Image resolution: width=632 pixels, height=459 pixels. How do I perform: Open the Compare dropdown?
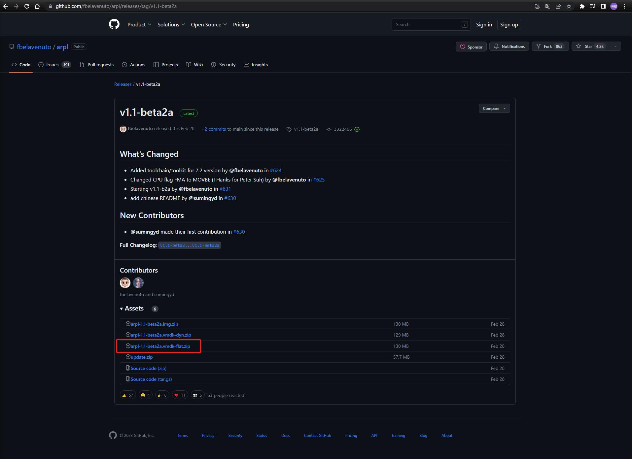pos(494,109)
